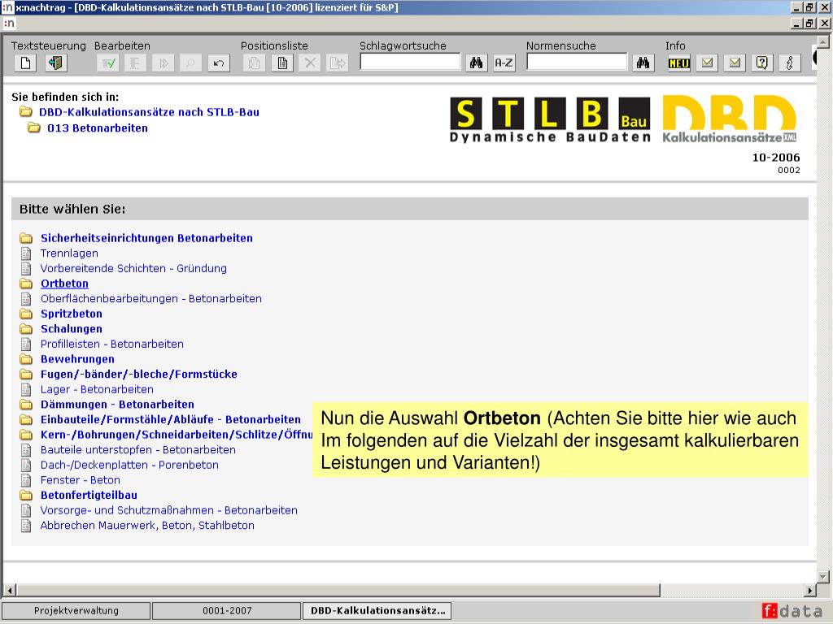Open the Bewehrungen folder

77,359
